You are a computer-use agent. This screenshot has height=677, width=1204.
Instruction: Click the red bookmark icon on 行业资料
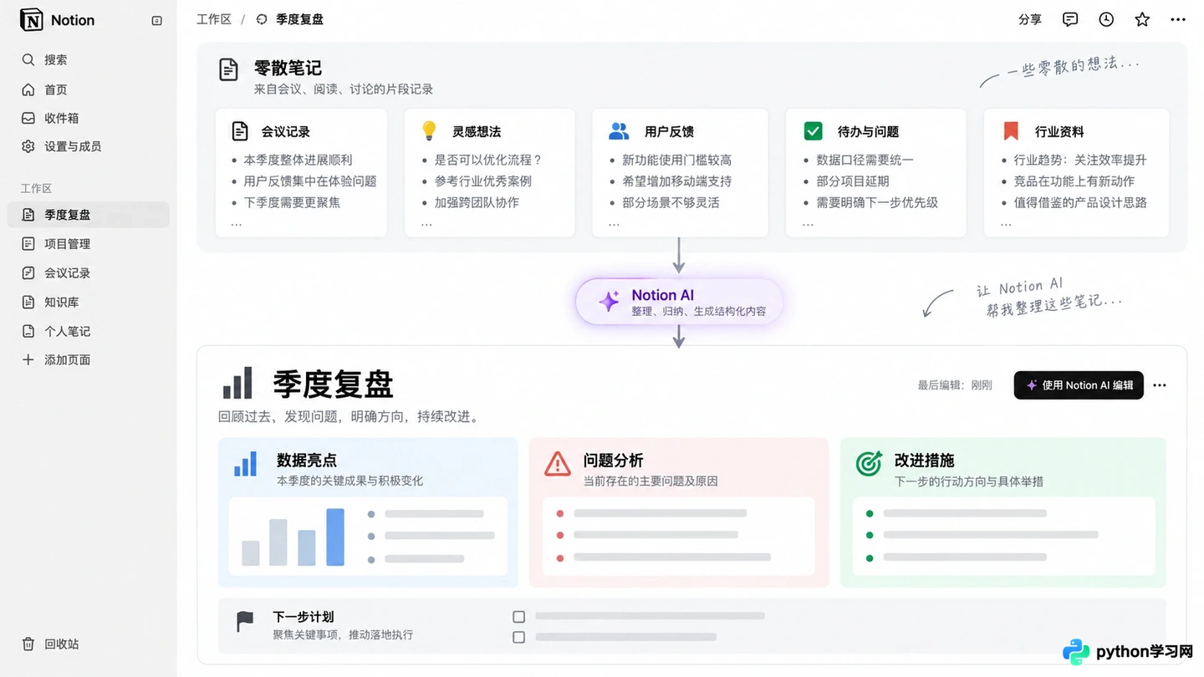(x=1011, y=131)
